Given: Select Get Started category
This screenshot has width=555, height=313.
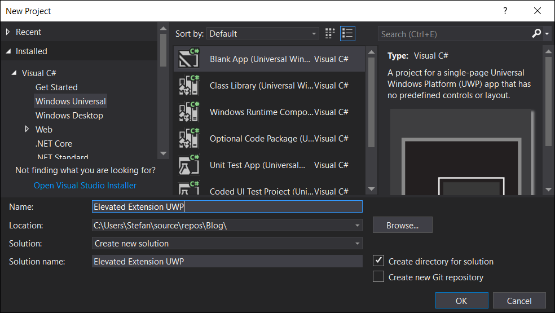Looking at the screenshot, I should pyautogui.click(x=56, y=87).
